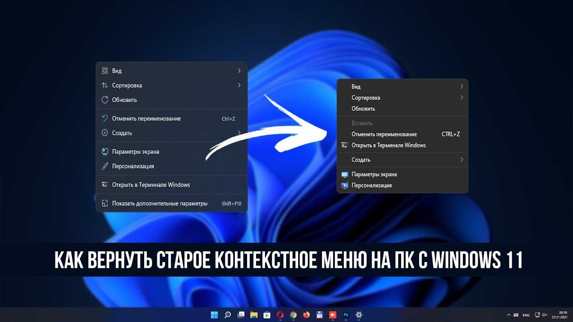573x322 pixels.
Task: Click the undo icon beside Отменить переименование
Action: [105, 119]
